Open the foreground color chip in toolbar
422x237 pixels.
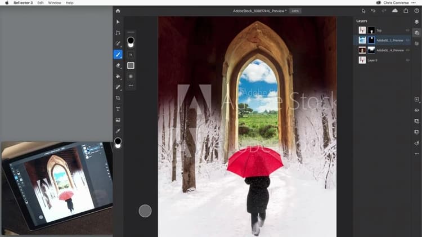click(x=118, y=141)
